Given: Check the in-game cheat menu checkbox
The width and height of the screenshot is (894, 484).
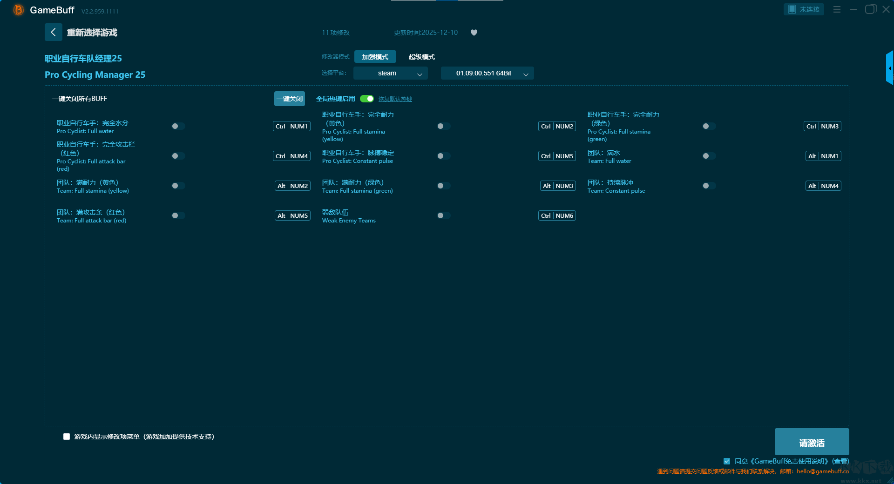Looking at the screenshot, I should click(x=67, y=437).
